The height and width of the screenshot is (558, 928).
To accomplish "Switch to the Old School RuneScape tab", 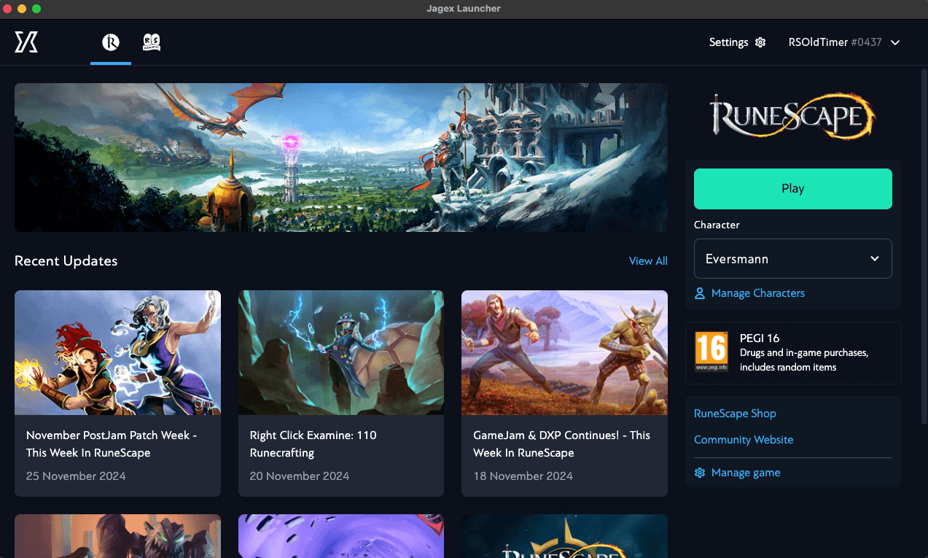I will click(x=152, y=42).
